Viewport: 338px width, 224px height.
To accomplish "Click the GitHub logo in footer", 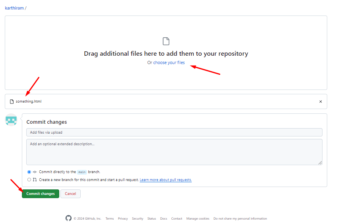I will 68,218.
